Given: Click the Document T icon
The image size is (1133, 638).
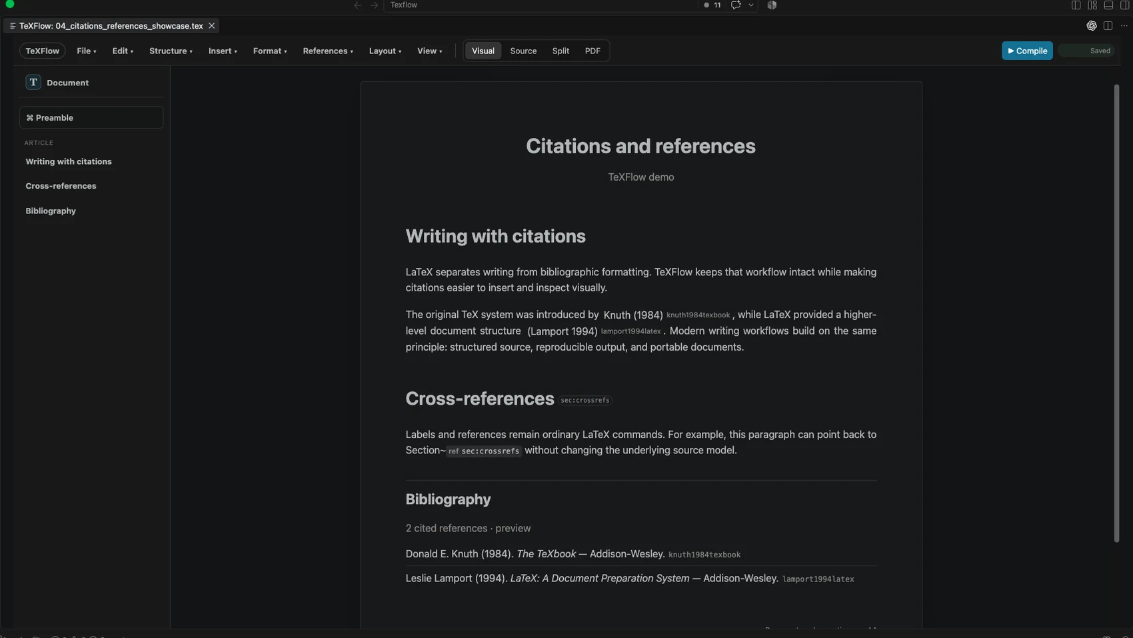Looking at the screenshot, I should click(x=33, y=82).
